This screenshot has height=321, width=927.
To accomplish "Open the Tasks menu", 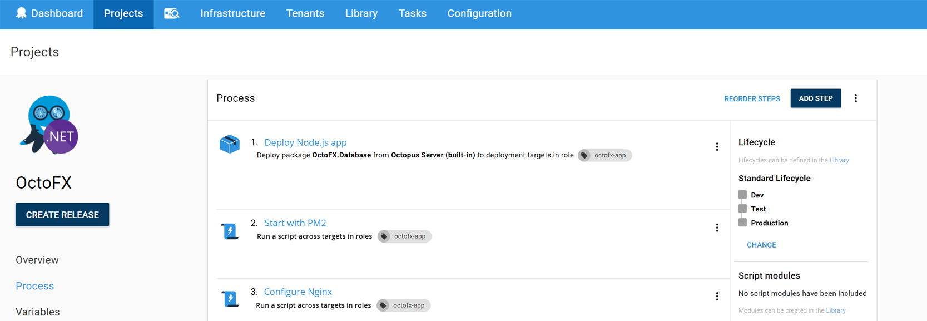I will coord(413,13).
